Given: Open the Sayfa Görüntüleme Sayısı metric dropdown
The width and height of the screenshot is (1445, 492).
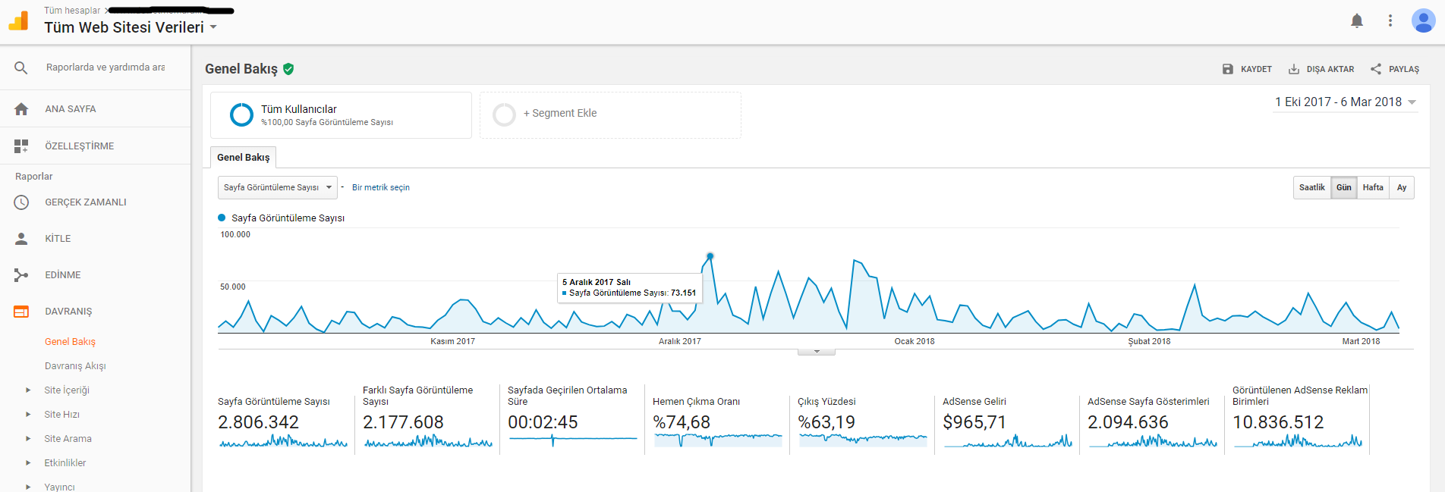Looking at the screenshot, I should tap(278, 187).
